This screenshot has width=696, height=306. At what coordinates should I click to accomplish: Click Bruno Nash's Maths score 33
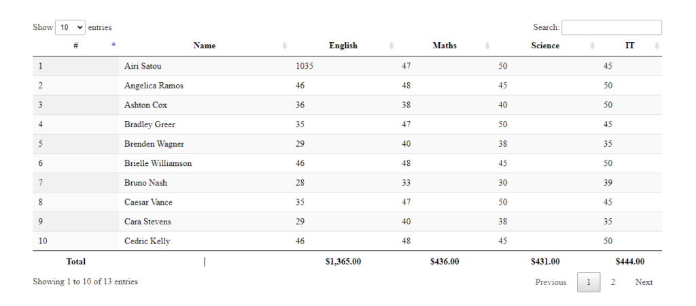click(x=406, y=183)
